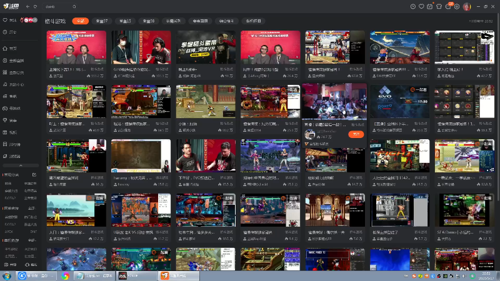This screenshot has width=500, height=281.
Task: Open DOTA2 link under 常用分类
Action: 10,198
